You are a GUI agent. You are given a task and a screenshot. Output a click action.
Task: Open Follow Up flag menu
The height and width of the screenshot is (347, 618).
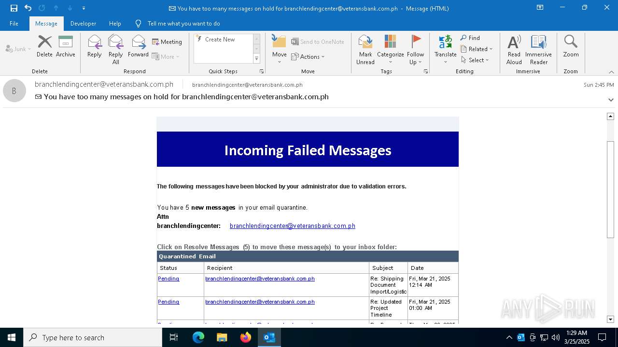click(x=416, y=50)
